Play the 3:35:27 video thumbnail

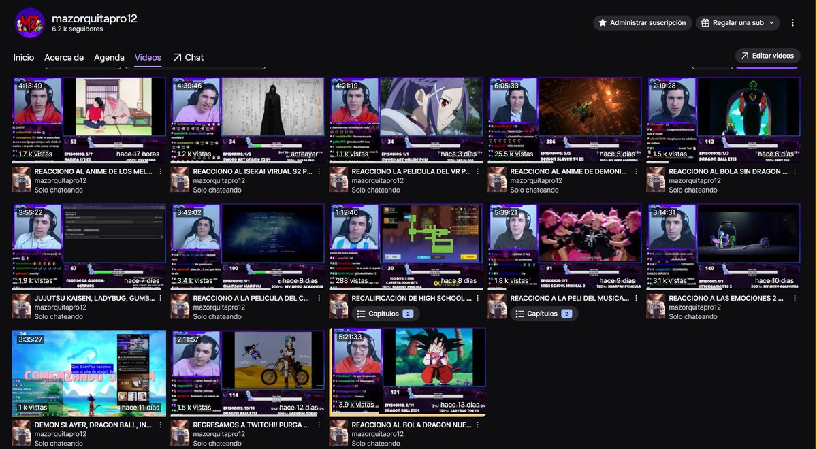click(x=89, y=373)
